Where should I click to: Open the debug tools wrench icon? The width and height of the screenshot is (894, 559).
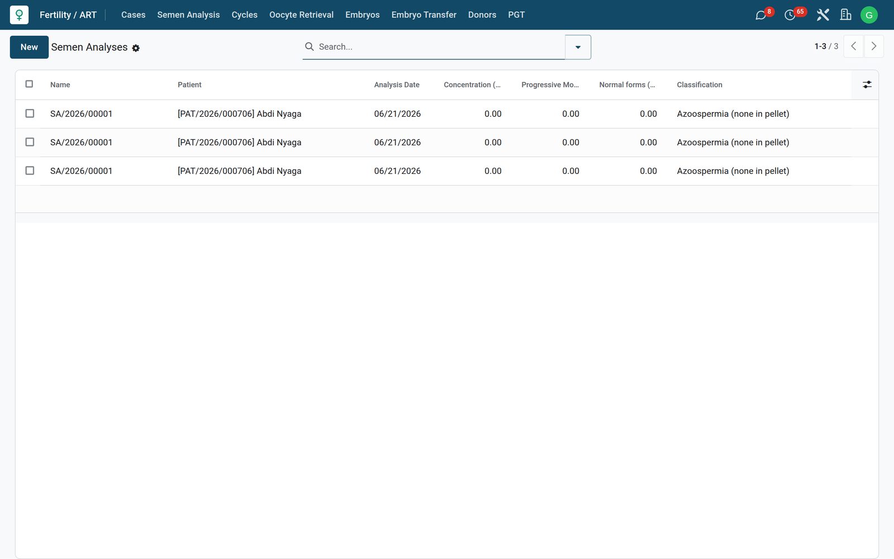coord(822,15)
